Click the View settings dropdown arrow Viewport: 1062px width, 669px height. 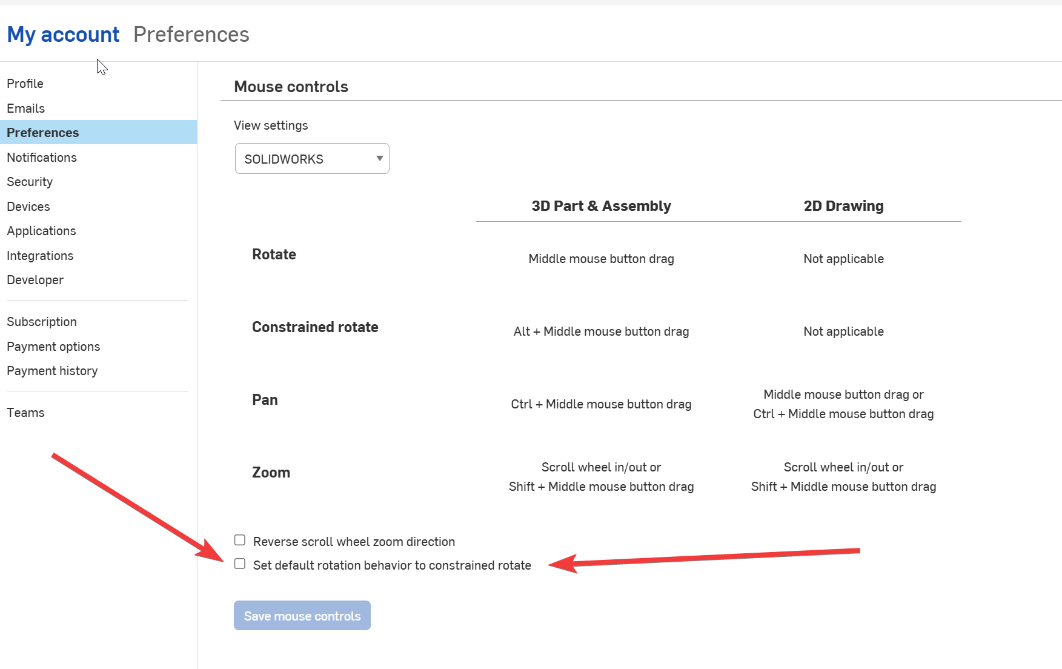[x=379, y=159]
